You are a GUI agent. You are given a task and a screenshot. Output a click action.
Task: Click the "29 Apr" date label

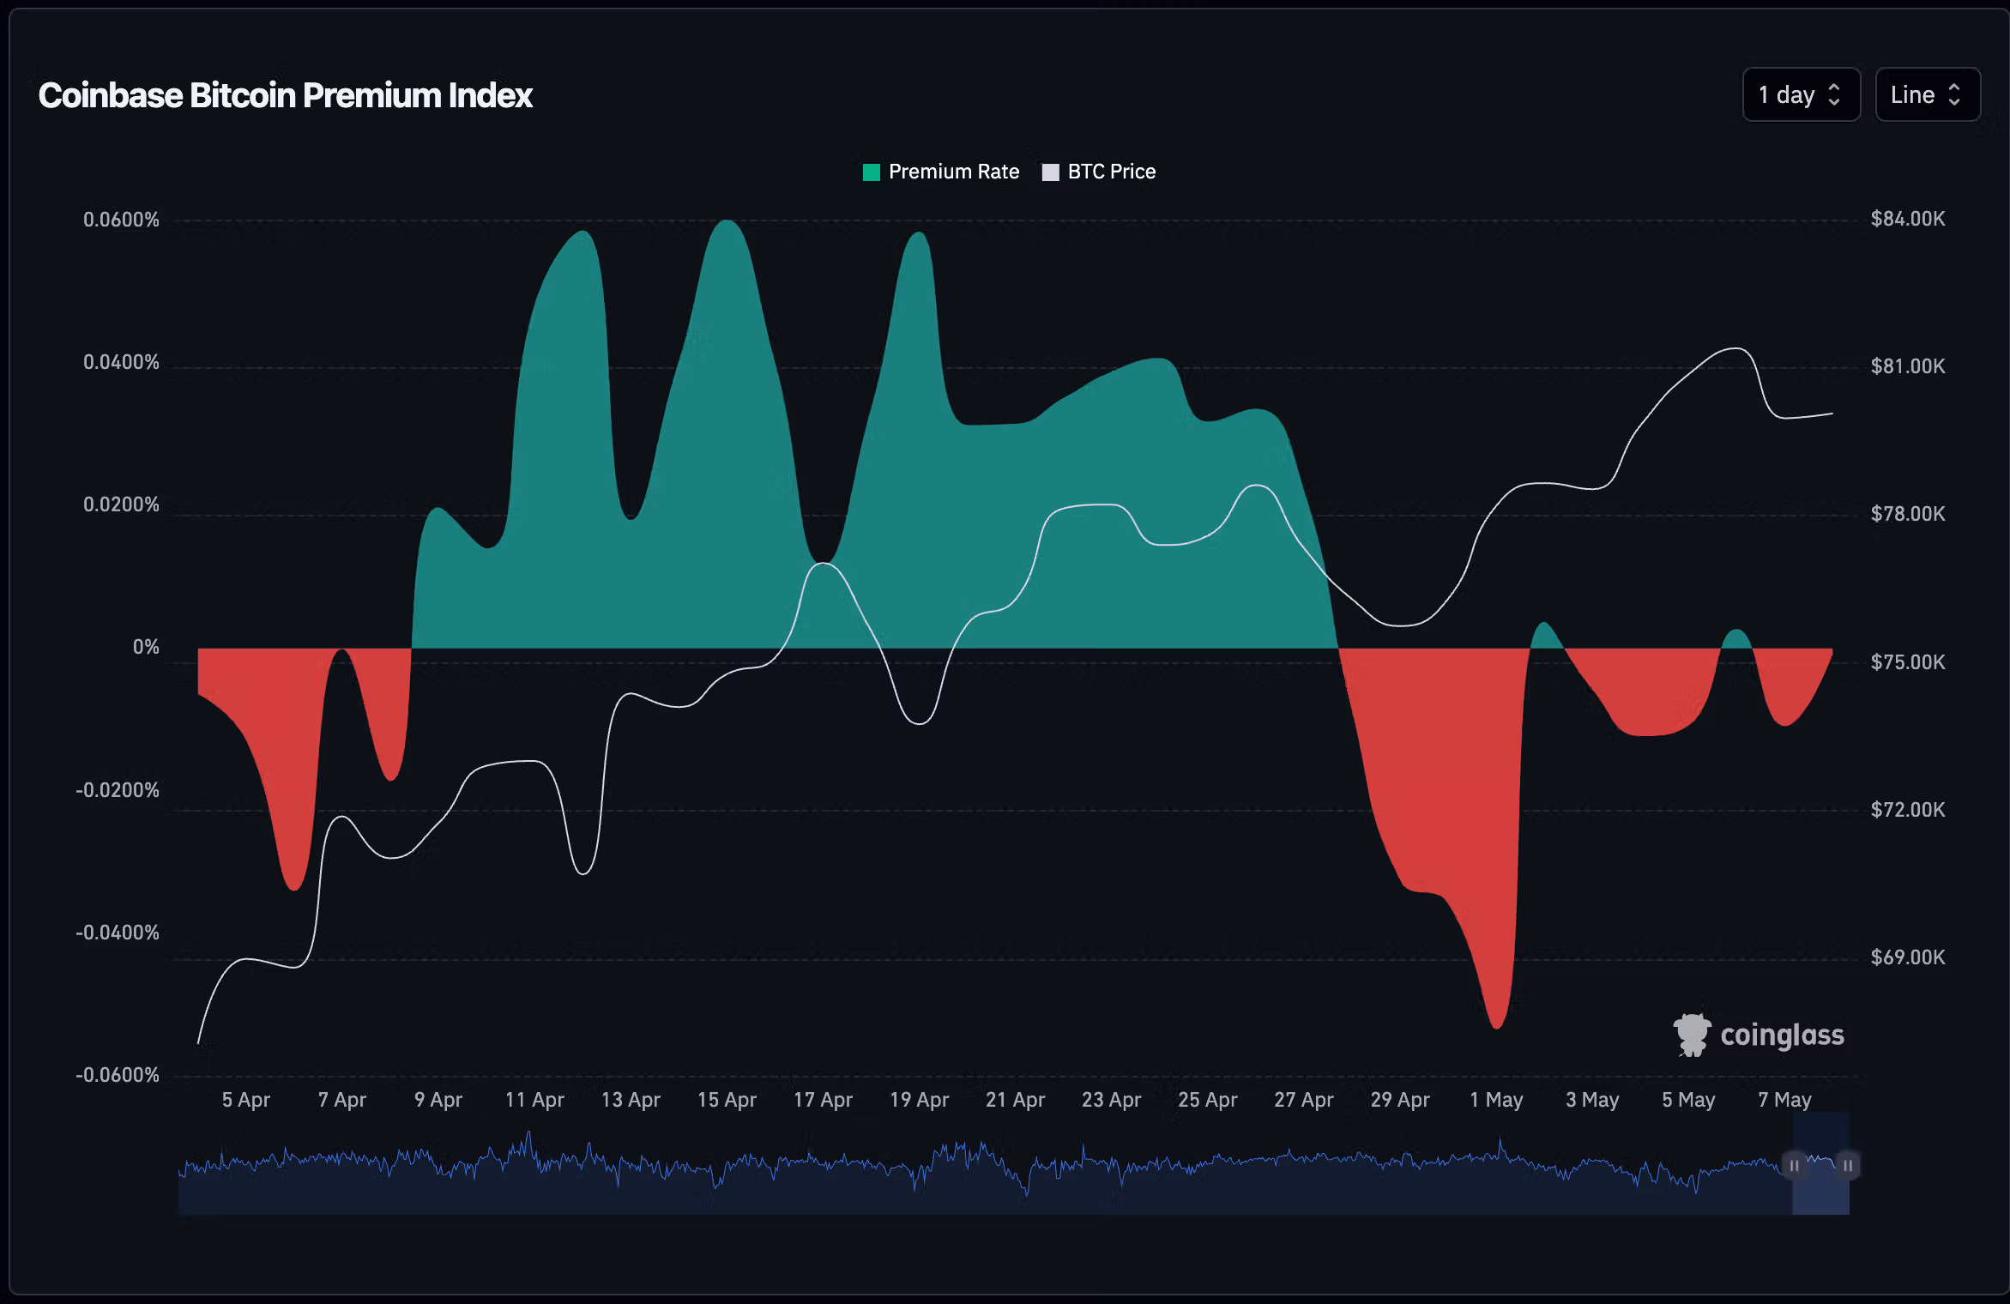1399,1100
